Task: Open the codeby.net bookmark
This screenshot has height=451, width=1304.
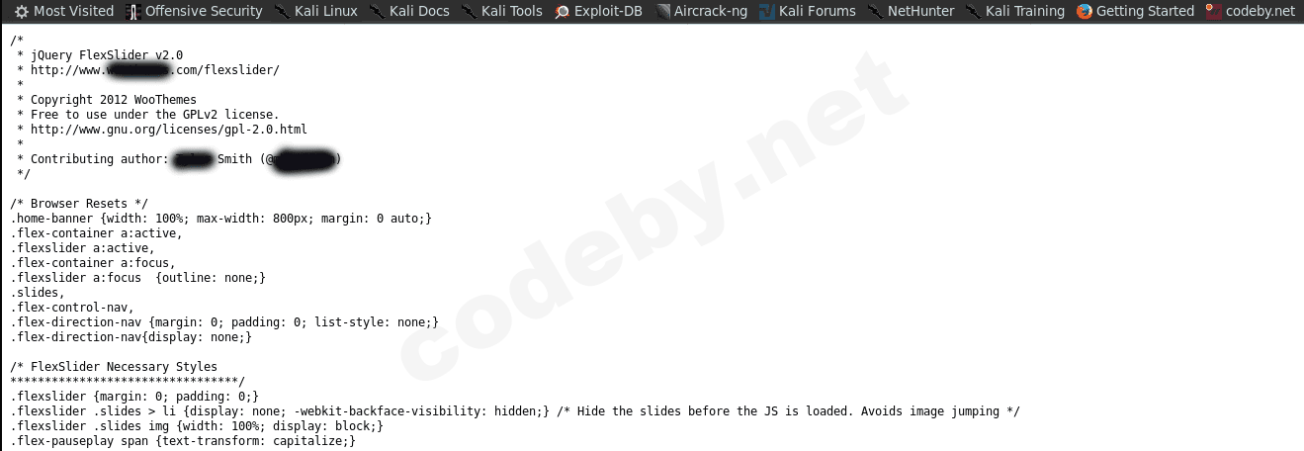Action: tap(1250, 11)
